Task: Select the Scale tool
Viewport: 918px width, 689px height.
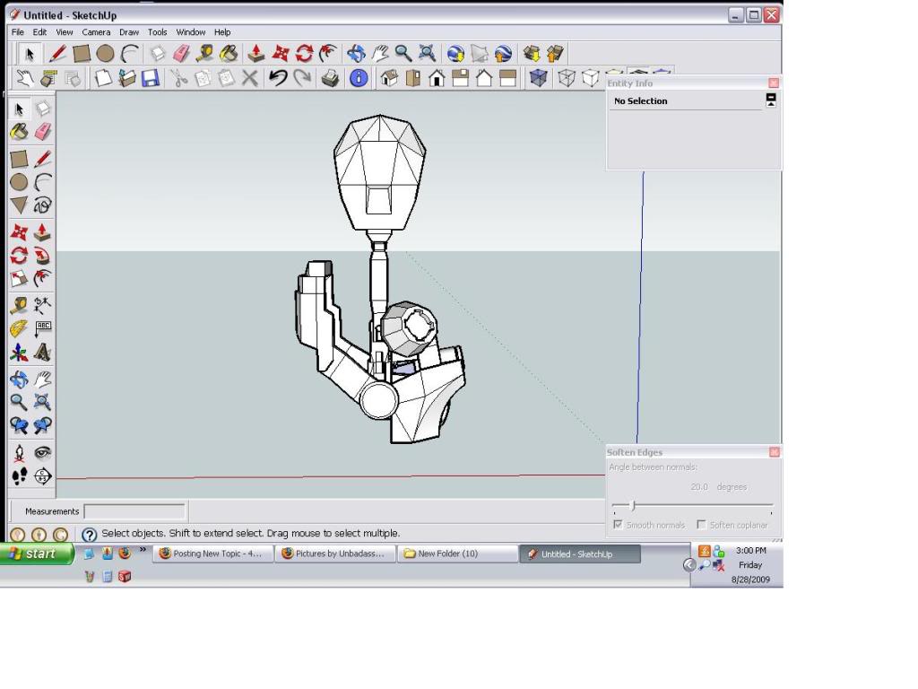Action: click(x=19, y=278)
